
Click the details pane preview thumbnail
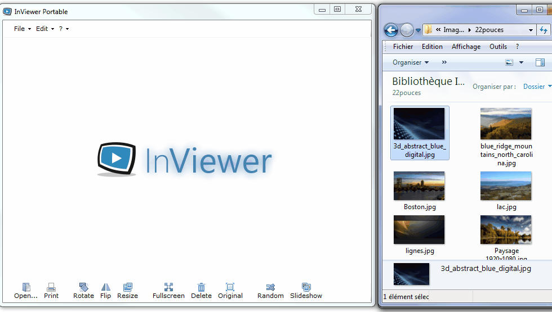(411, 274)
